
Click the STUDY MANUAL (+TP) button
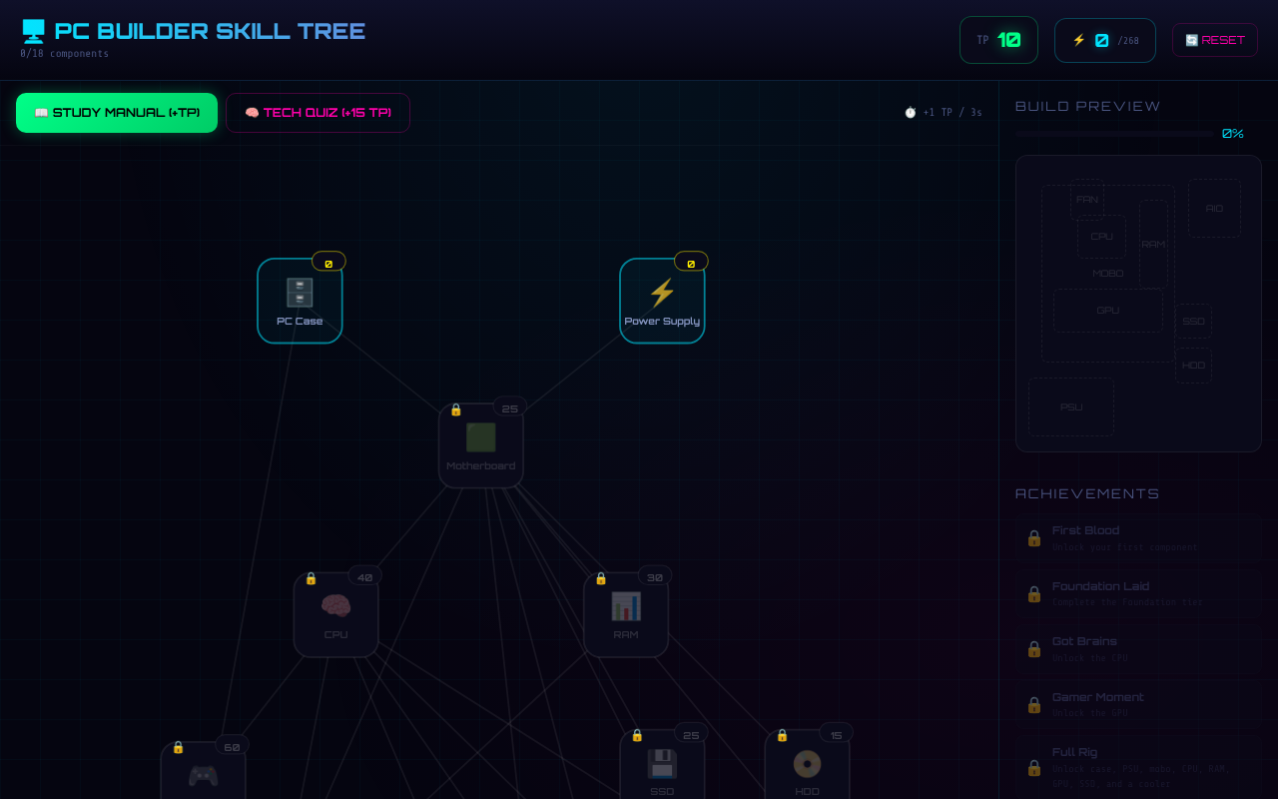[116, 113]
